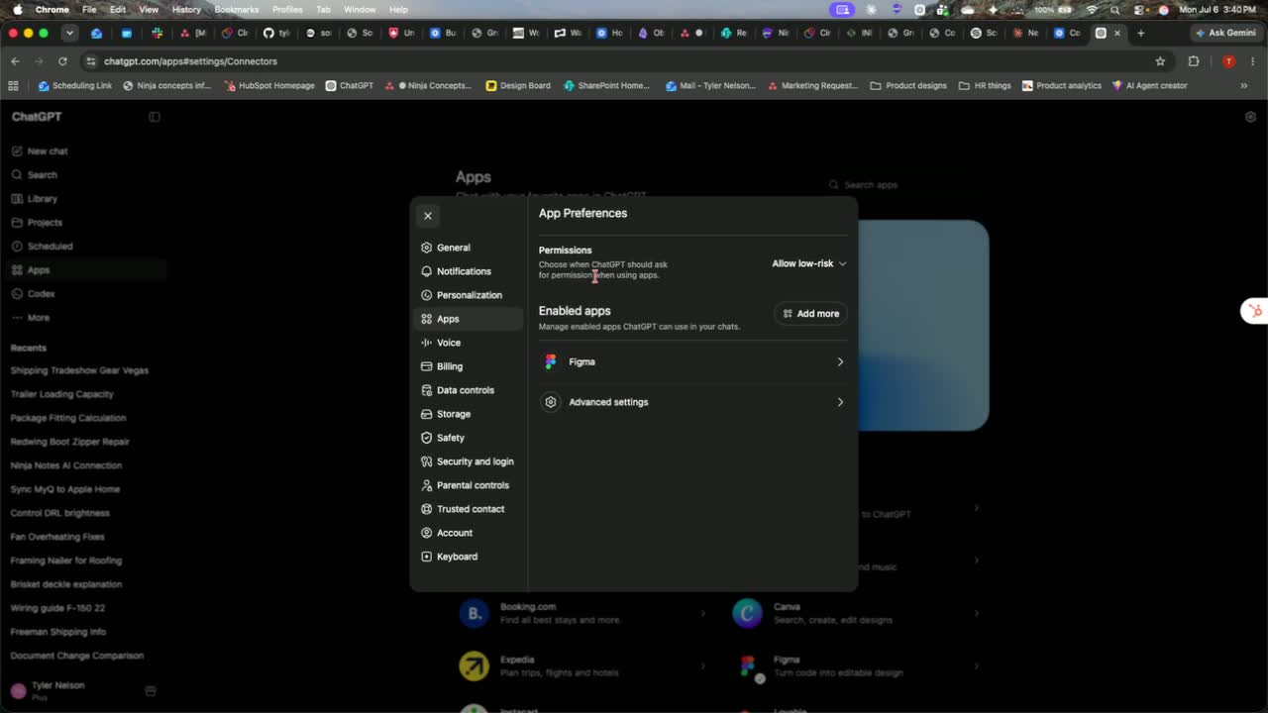
Task: Show more bookmarks chevron
Action: tap(1244, 86)
